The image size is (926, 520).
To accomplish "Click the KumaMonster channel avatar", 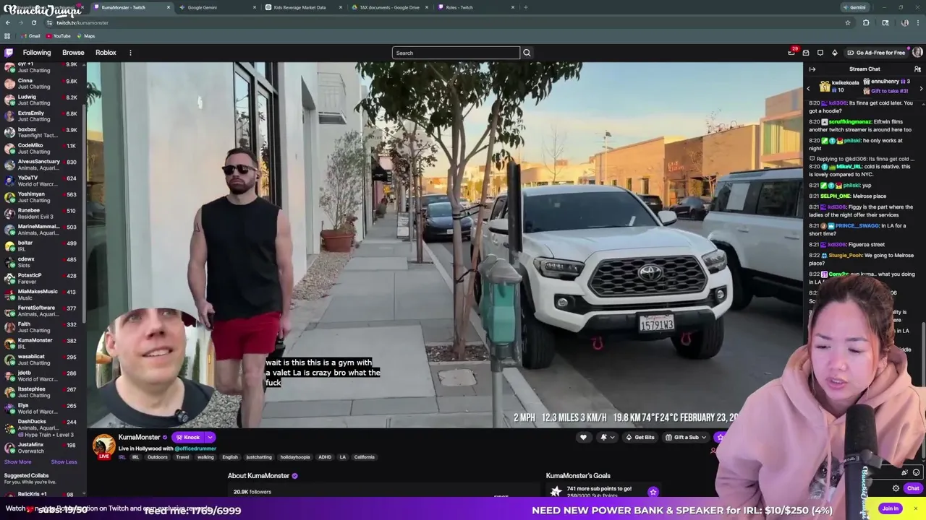I will click(x=103, y=446).
